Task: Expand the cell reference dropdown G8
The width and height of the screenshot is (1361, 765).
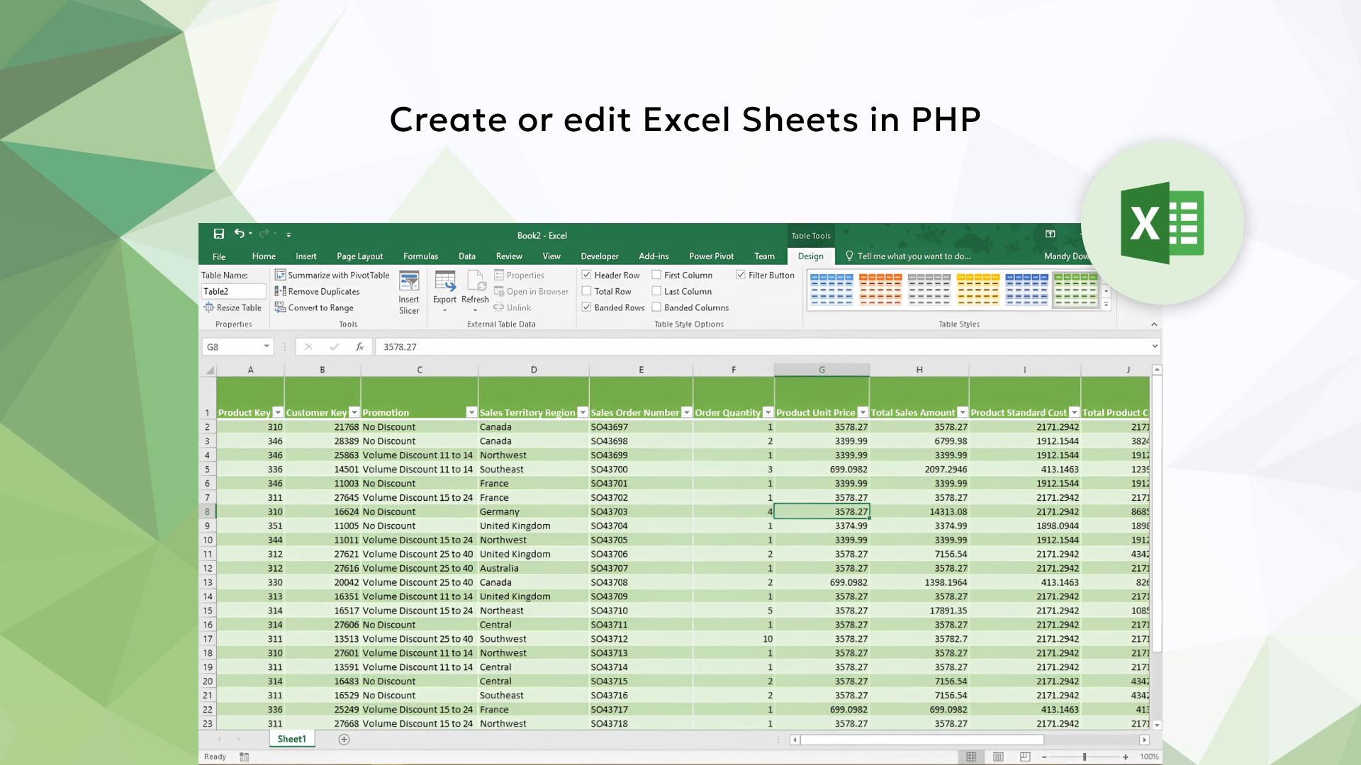Action: coord(266,346)
